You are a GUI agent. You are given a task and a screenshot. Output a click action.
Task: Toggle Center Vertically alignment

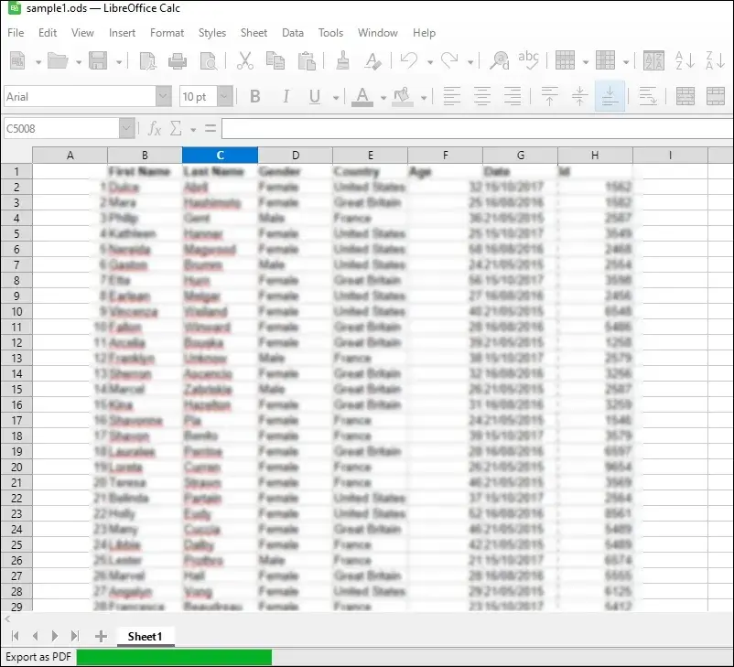(x=579, y=96)
